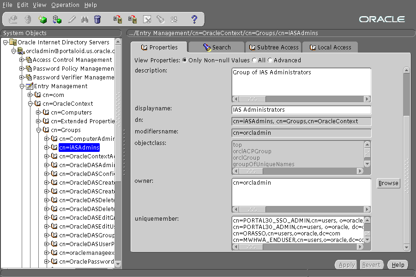Screen dimensions: 416x277
Task: Switch to the Subtree Access tab
Action: pos(273,47)
